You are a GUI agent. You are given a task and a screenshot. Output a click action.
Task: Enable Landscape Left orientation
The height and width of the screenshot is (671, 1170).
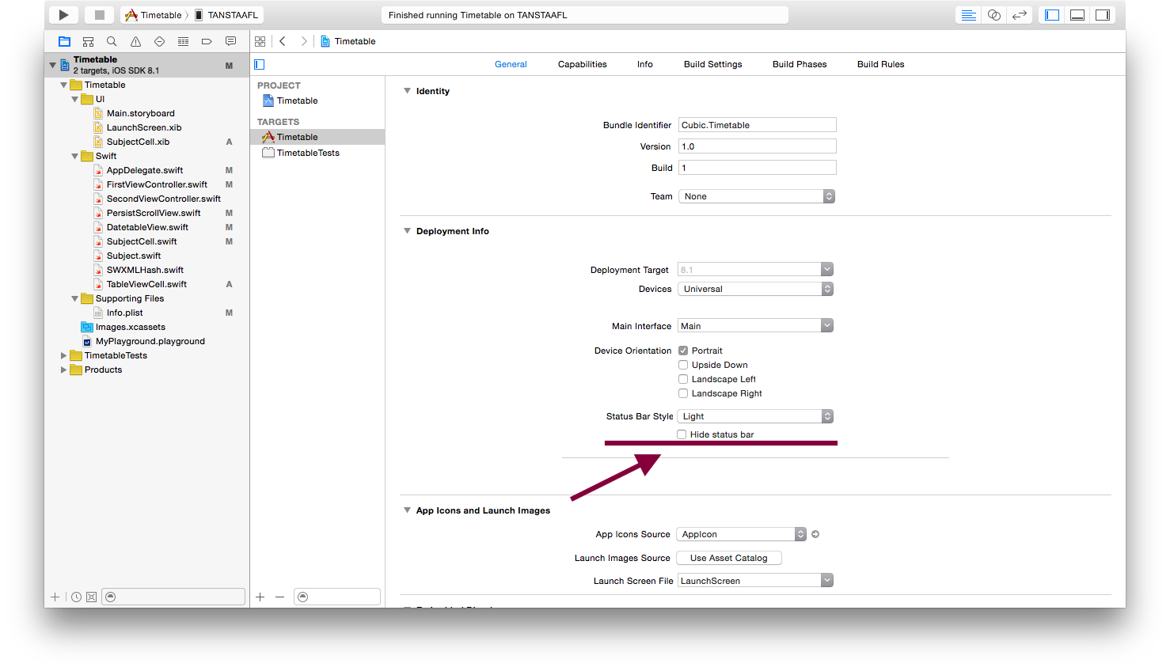click(682, 379)
